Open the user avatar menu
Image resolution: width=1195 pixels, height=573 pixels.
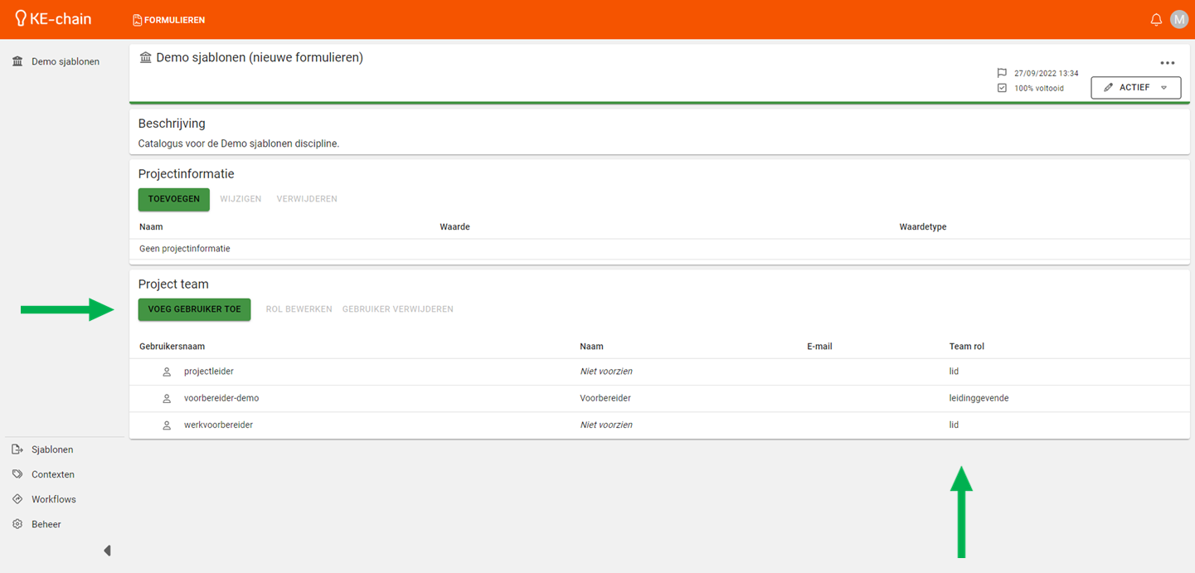pyautogui.click(x=1179, y=20)
